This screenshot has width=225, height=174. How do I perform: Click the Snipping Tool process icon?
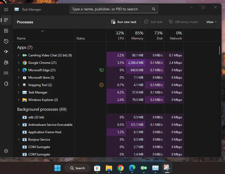[x=25, y=85]
